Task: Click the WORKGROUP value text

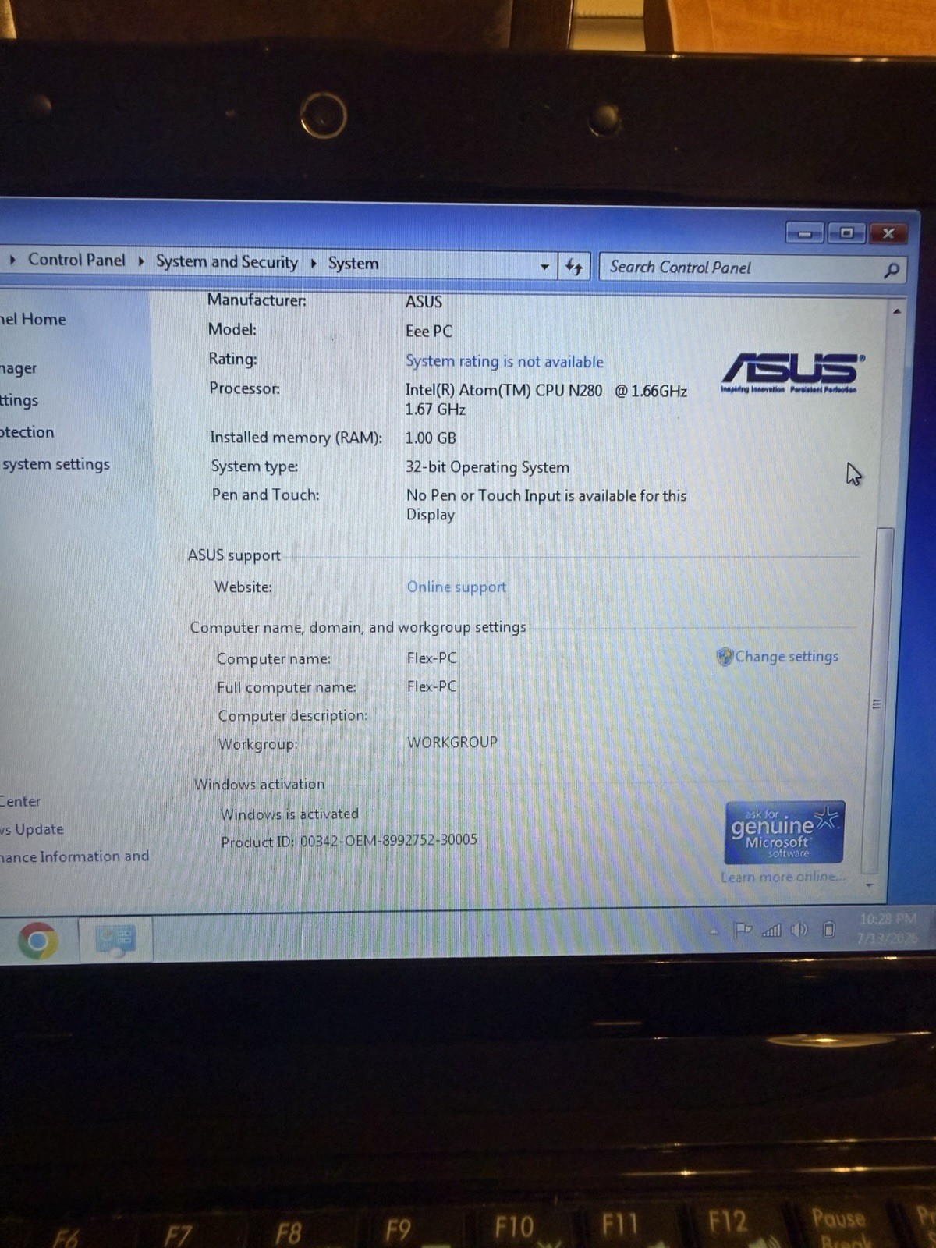Action: pos(452,742)
